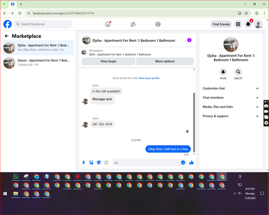
Task: Click the Message sent bubble
Action: click(102, 100)
